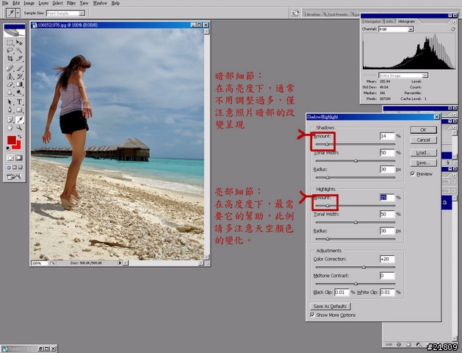
Task: Select the Path Selection arrow tool
Action: coord(10,102)
